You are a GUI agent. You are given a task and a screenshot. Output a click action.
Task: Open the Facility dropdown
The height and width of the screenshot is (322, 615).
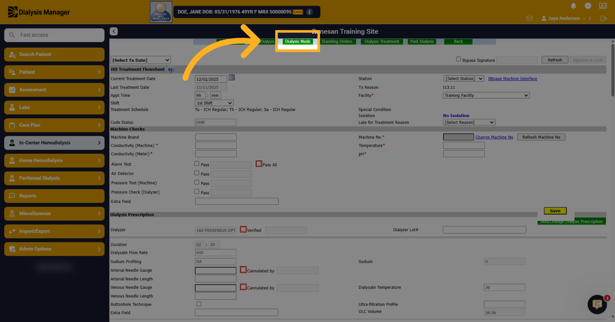[486, 95]
